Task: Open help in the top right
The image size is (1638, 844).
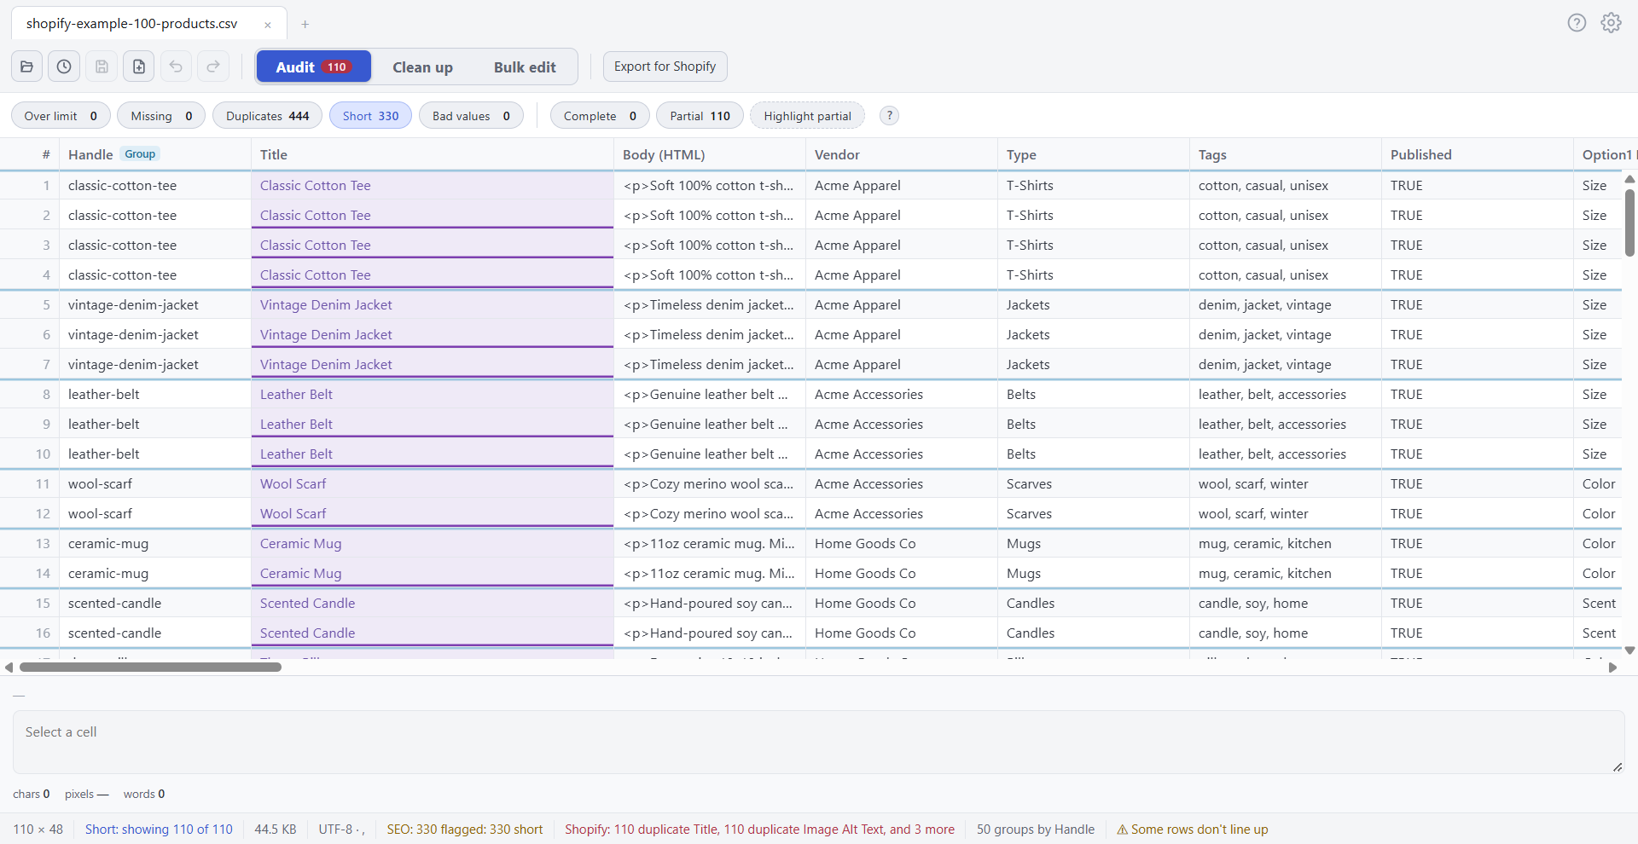Action: pos(1577,23)
